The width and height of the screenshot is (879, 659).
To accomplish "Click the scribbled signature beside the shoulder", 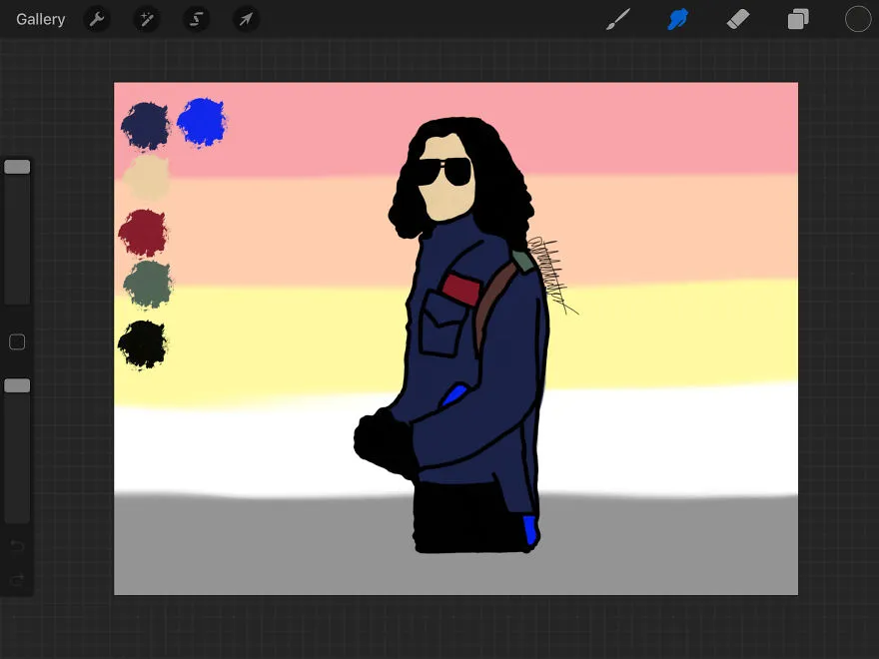I will coord(552,275).
